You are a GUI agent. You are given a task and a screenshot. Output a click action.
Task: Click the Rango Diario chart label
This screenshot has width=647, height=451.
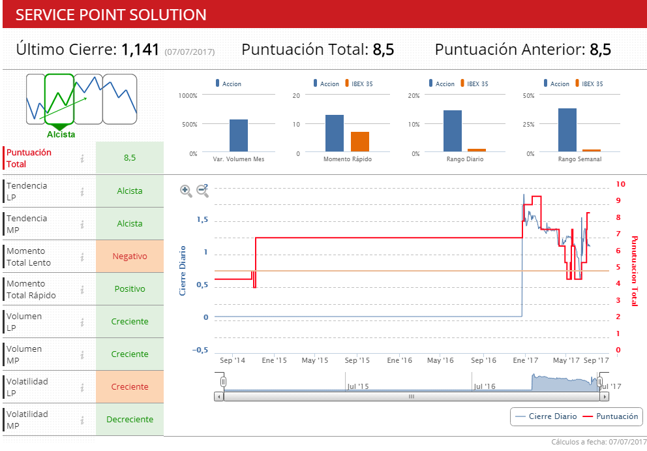pos(465,159)
